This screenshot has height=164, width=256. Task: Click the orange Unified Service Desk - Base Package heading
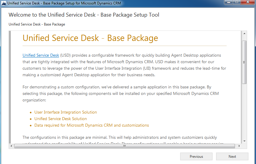[90, 38]
